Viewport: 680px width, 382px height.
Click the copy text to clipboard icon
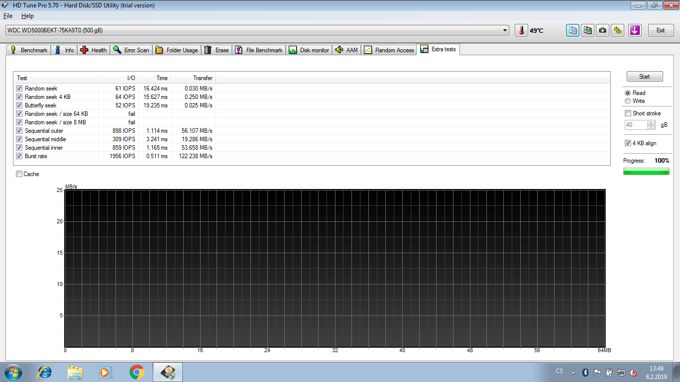coord(573,30)
